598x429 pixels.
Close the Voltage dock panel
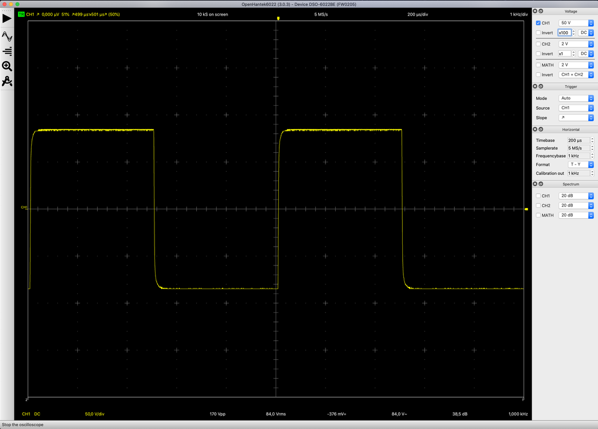pyautogui.click(x=535, y=11)
